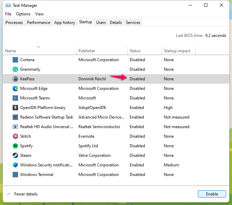Click the Steam icon
This screenshot has width=232, height=205.
click(15, 155)
